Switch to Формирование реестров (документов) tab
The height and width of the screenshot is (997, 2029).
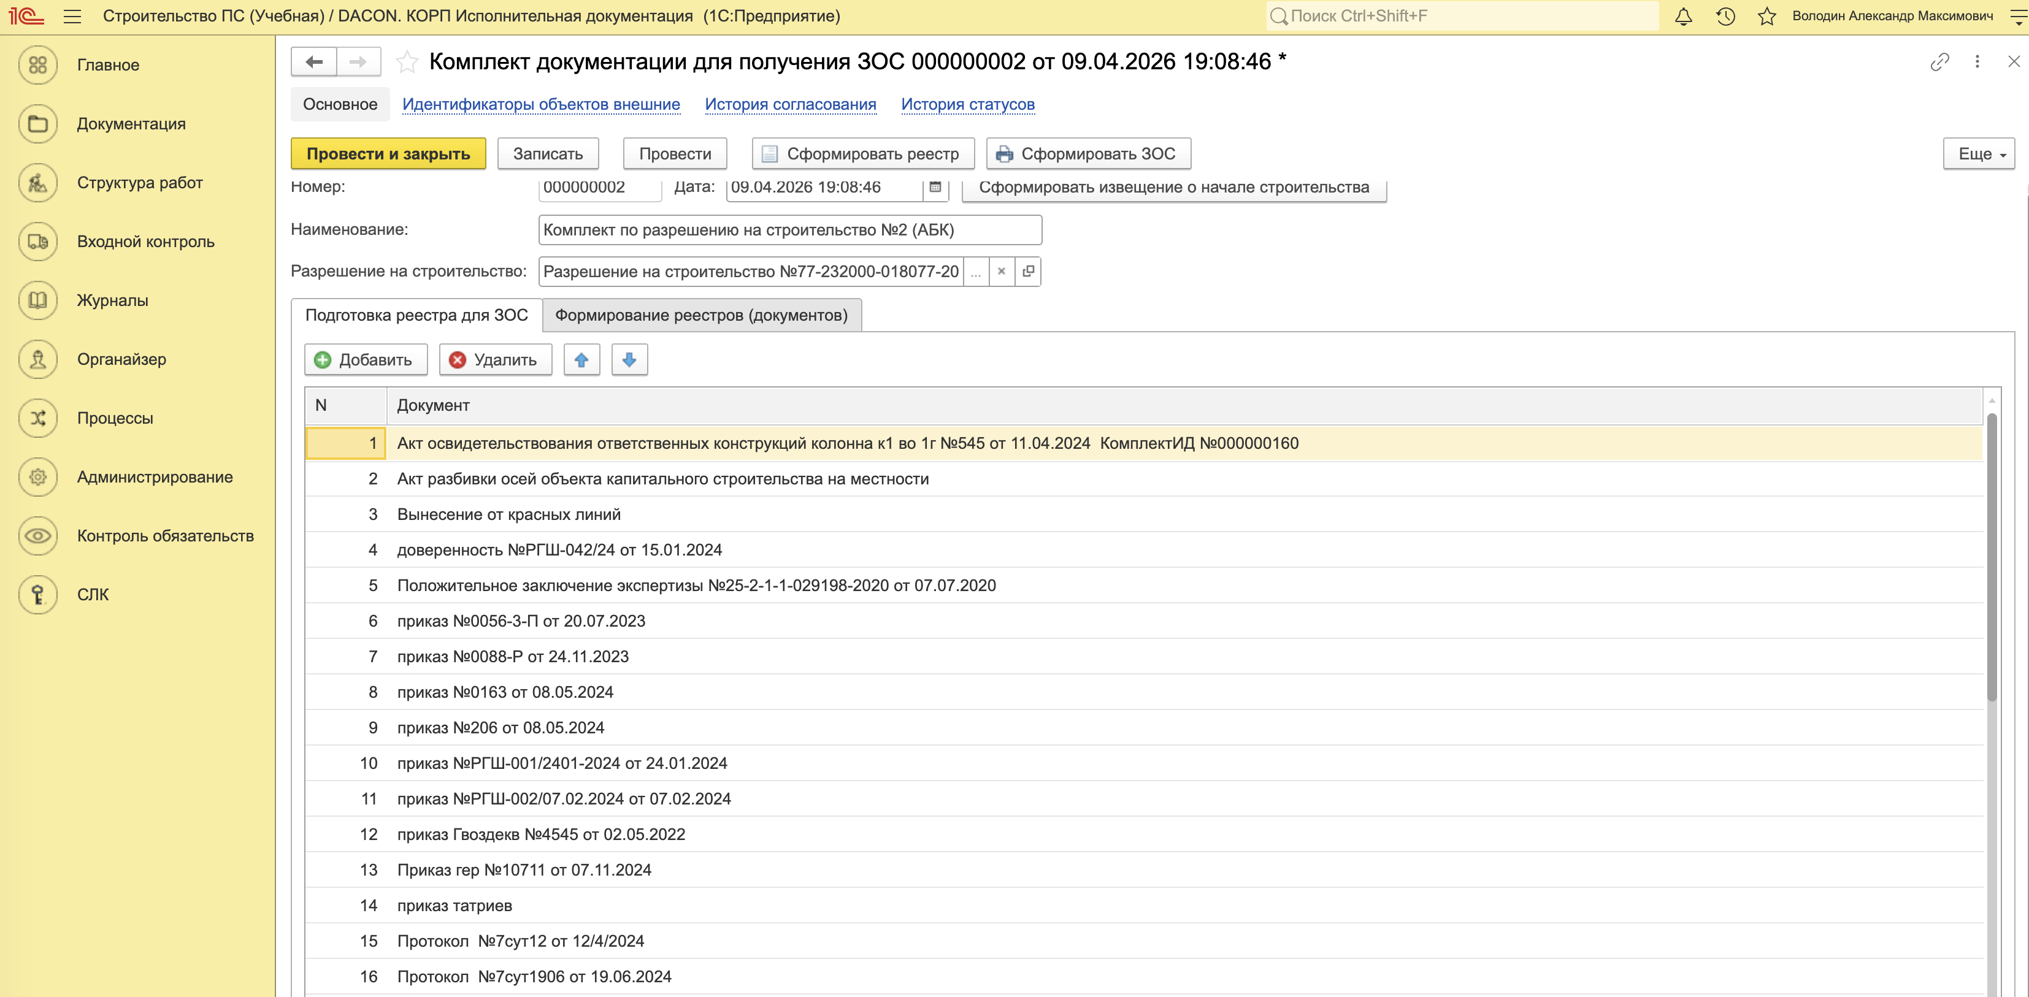(x=701, y=315)
